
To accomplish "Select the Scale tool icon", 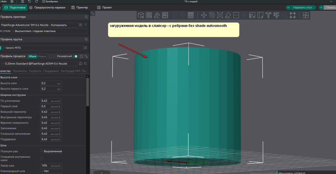I will tap(220, 15).
